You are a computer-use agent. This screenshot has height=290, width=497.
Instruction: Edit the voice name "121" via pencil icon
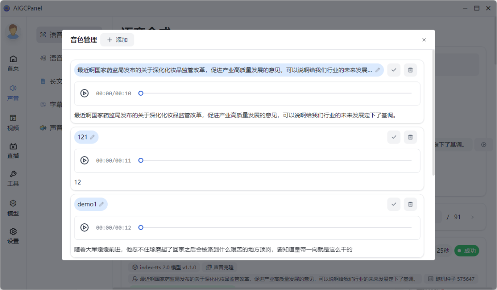coord(92,137)
